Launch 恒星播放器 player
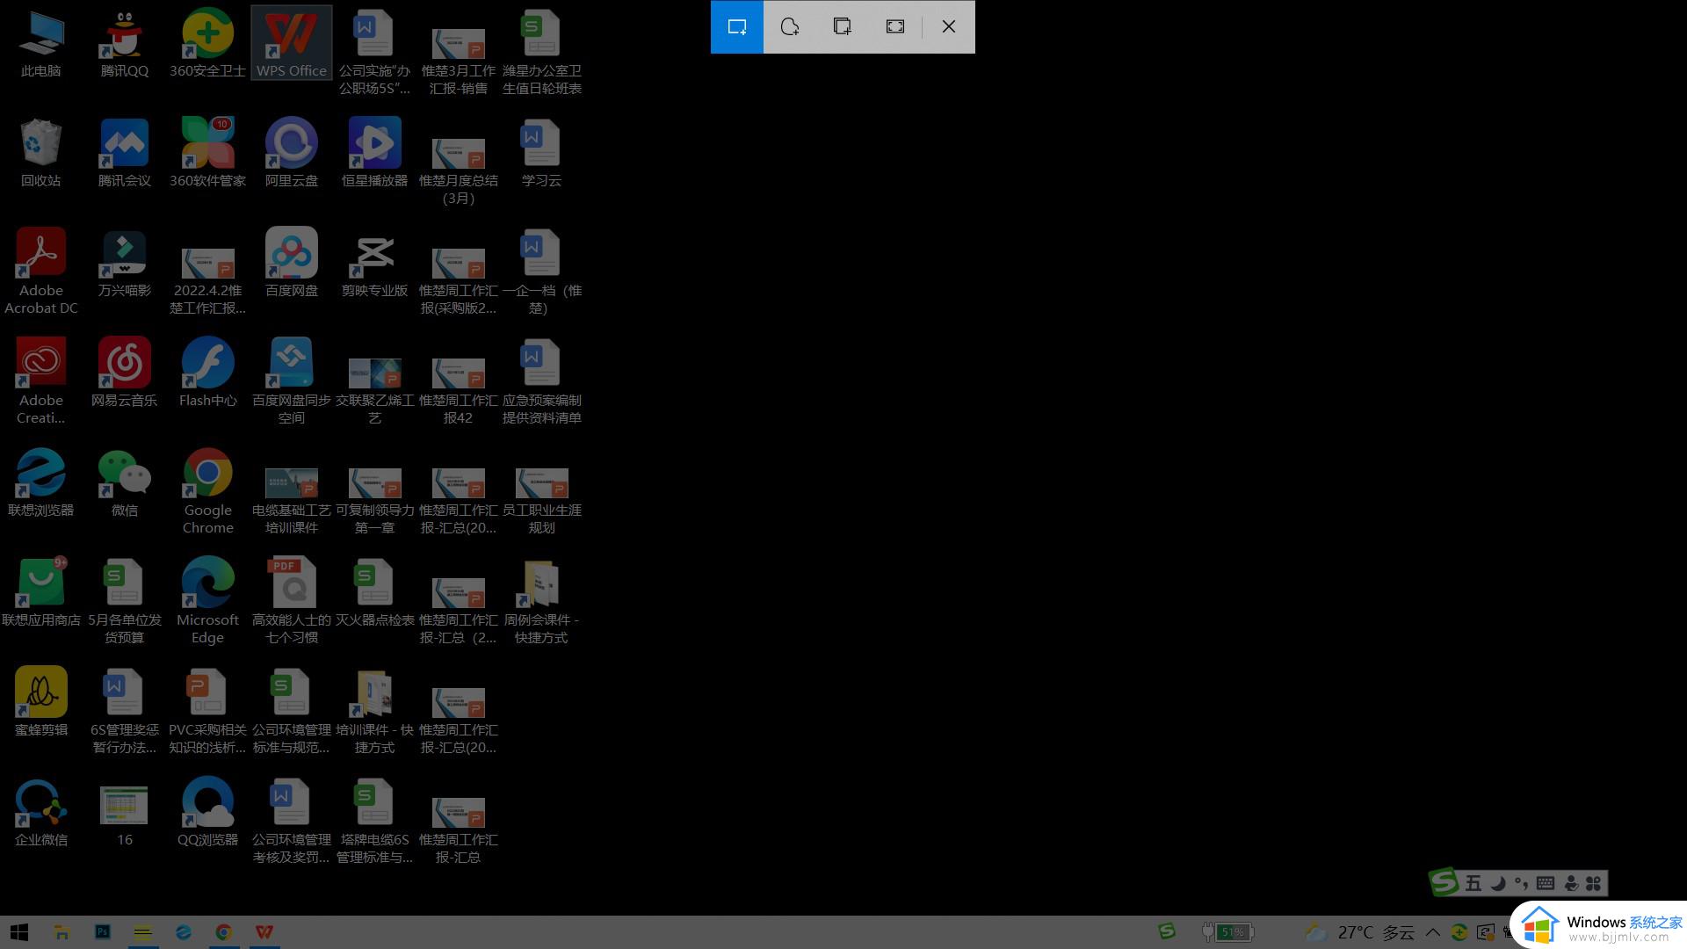The image size is (1687, 949). [375, 153]
